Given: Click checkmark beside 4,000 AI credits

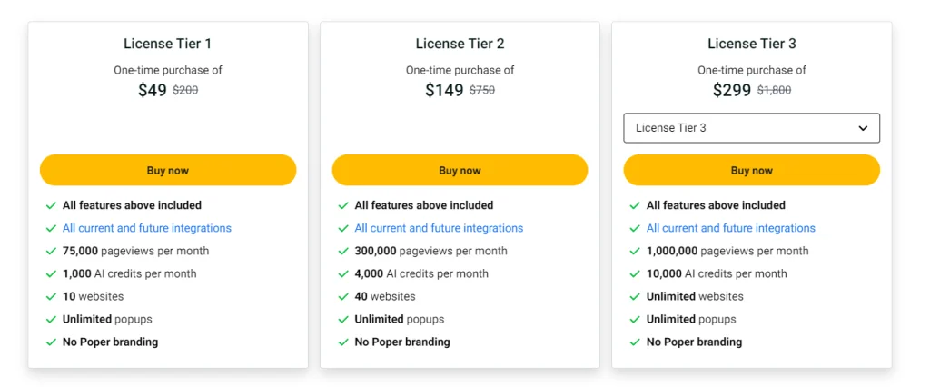Looking at the screenshot, I should coord(343,274).
